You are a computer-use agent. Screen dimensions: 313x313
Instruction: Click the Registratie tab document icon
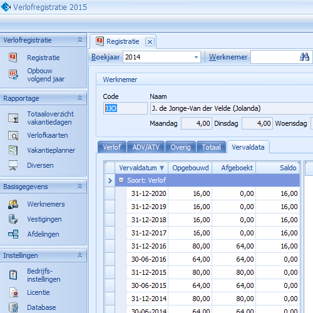click(x=100, y=41)
